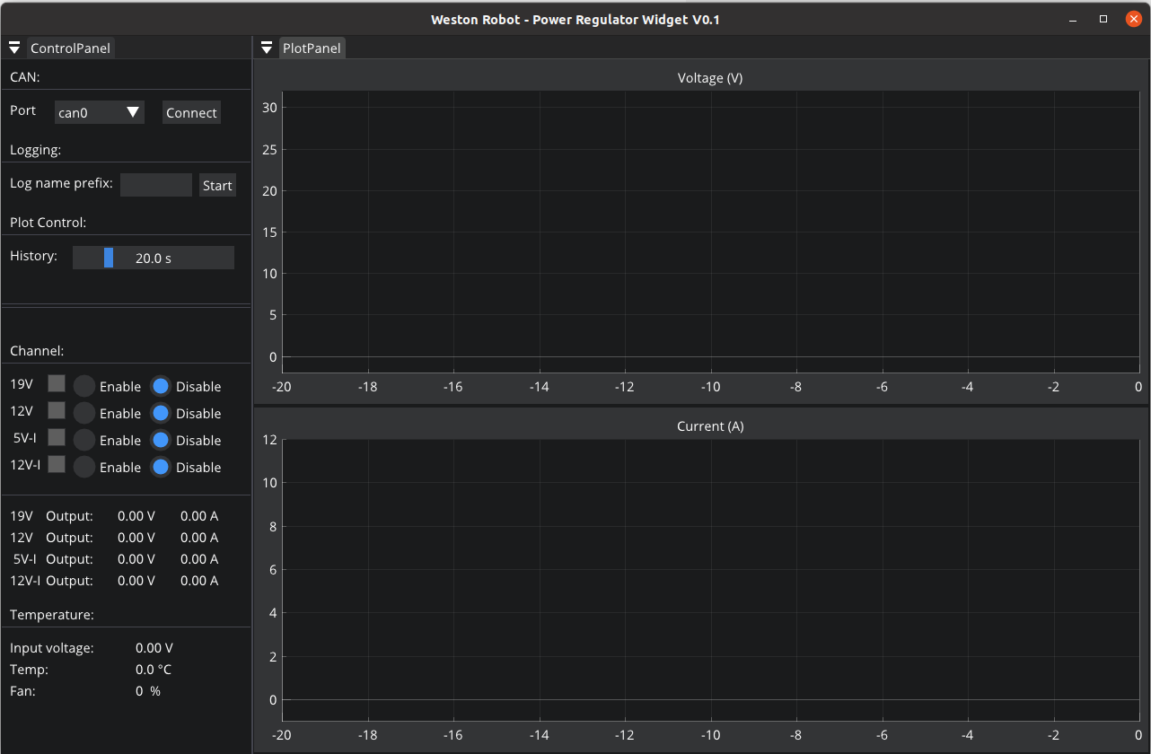
Task: Select Disable radio for 12V channel
Action: coord(161,413)
